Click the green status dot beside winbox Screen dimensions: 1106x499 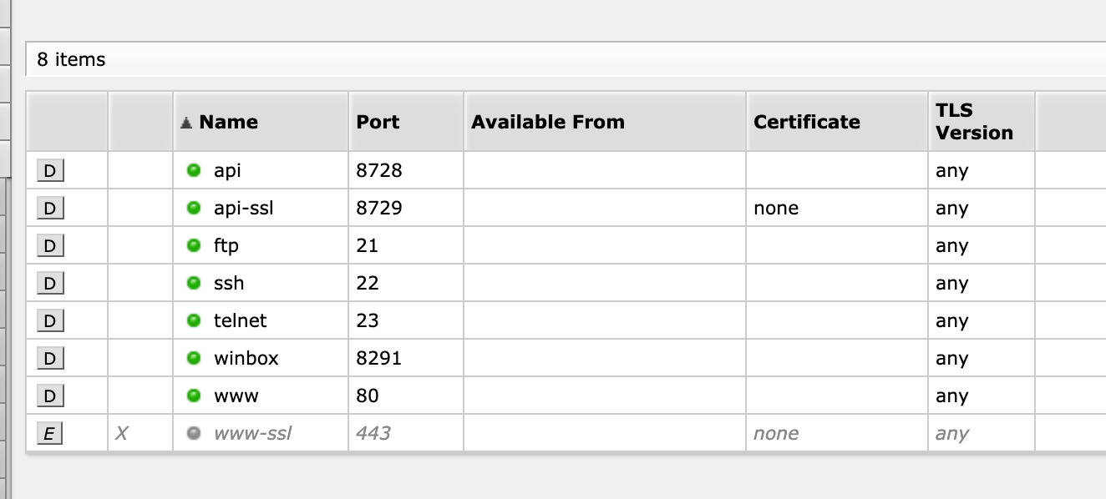click(194, 358)
